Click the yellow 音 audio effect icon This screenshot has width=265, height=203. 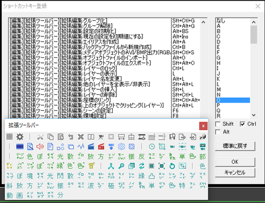[91, 166]
